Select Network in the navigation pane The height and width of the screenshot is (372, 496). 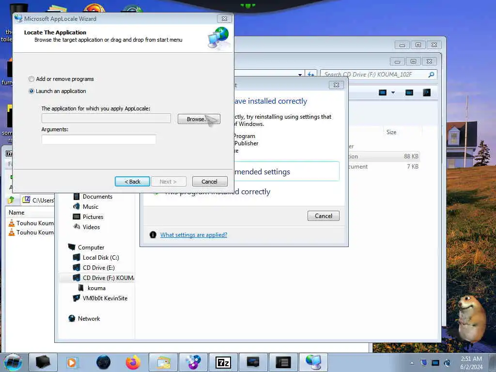[x=89, y=319]
